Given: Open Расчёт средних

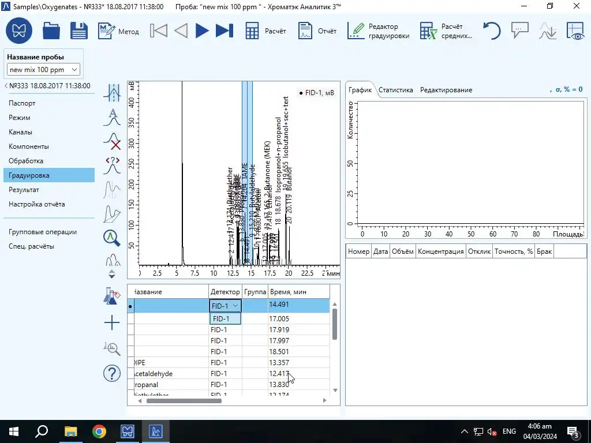Looking at the screenshot, I should click(446, 31).
